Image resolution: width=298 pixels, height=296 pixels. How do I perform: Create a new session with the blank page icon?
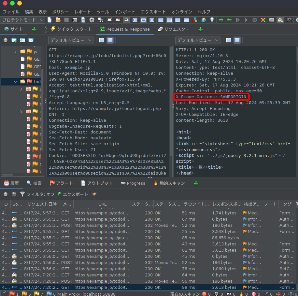(50, 20)
